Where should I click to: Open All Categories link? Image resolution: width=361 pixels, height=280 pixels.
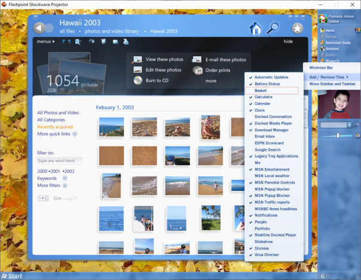51,120
